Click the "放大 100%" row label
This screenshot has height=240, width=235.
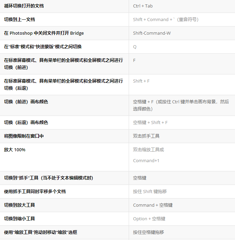click(15, 150)
